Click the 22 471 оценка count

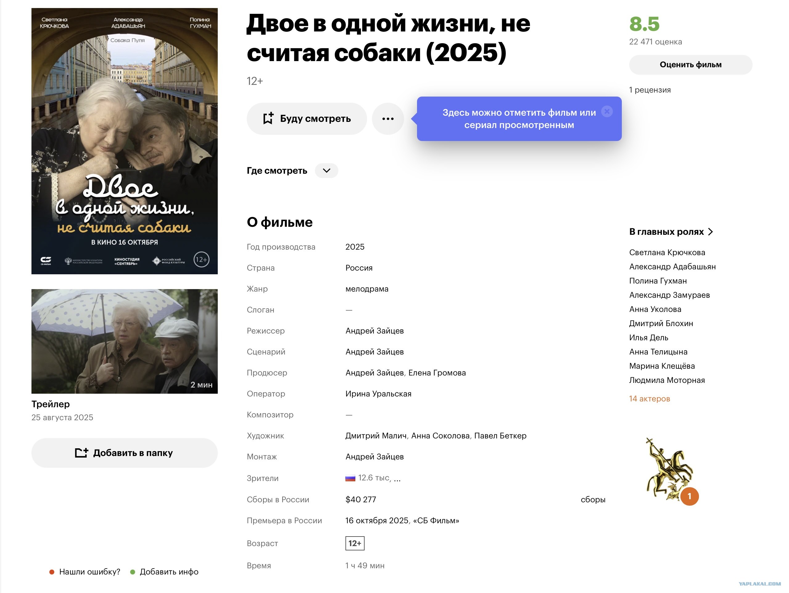[655, 42]
